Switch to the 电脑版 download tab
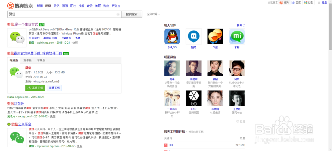Screen dimensions: 332x151 click(x=14, y=60)
